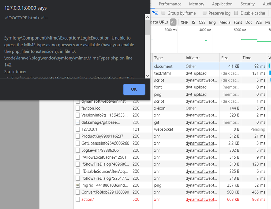The height and width of the screenshot is (209, 271).
Task: Click the image thumbnail icon for img?id=441886103
Action: [x=78, y=185]
